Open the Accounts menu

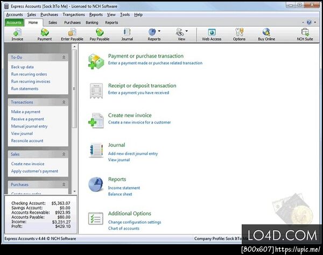[15, 15]
